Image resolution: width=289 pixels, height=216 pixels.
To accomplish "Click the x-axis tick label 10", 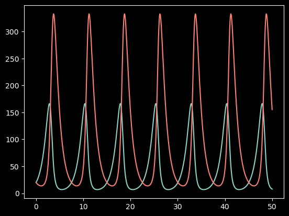I will (x=83, y=207).
